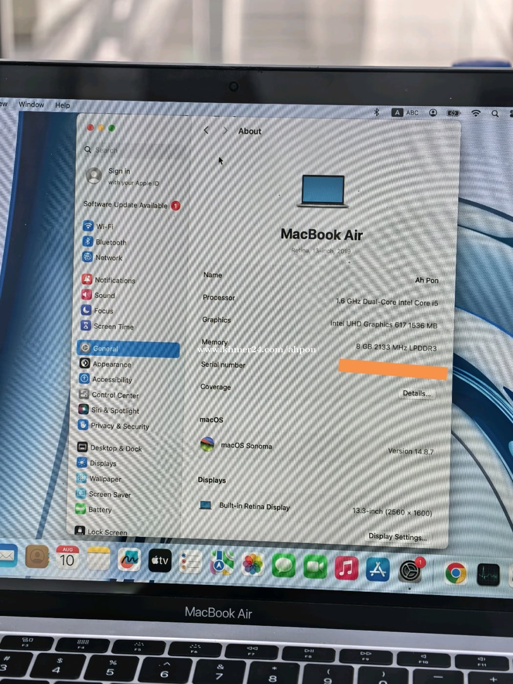Image resolution: width=513 pixels, height=684 pixels.
Task: Open Display Settings button
Action: tap(397, 536)
